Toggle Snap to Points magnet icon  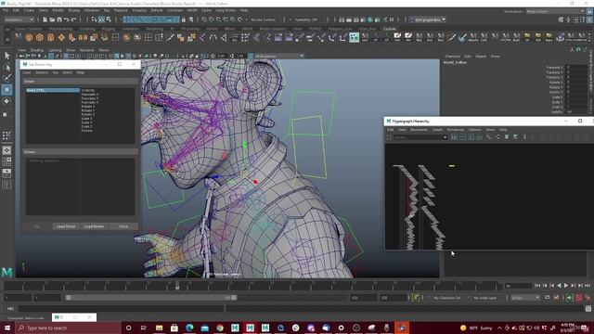[219, 19]
